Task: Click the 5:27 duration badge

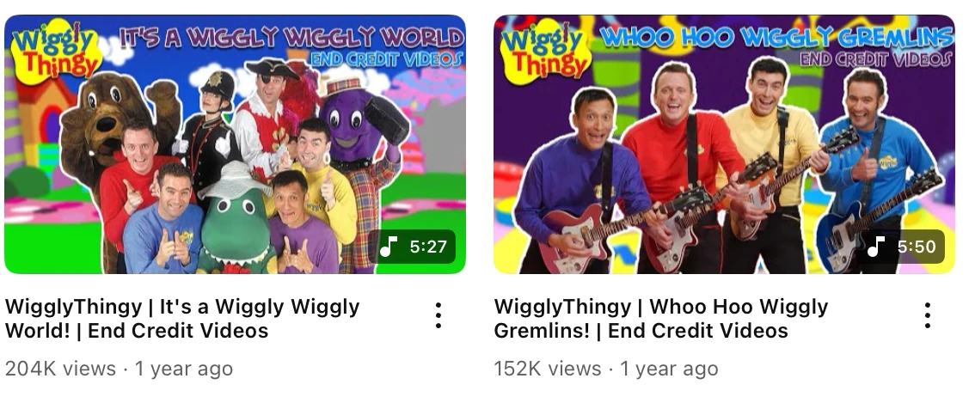Action: pos(412,247)
